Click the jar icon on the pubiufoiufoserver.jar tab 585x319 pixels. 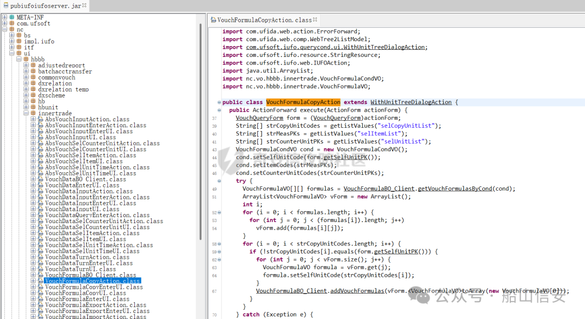5,5
